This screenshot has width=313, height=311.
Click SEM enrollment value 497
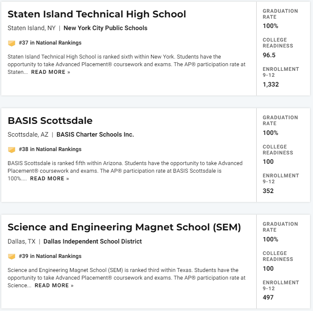click(x=268, y=297)
